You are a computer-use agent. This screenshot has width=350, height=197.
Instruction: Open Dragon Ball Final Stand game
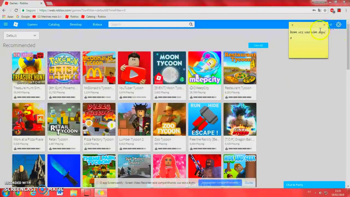pyautogui.click(x=240, y=127)
